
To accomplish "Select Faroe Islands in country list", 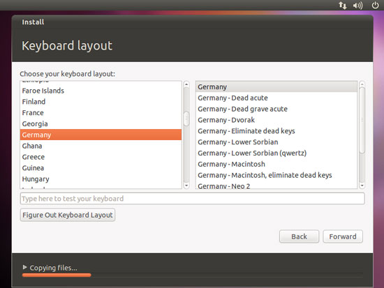I will point(101,91).
